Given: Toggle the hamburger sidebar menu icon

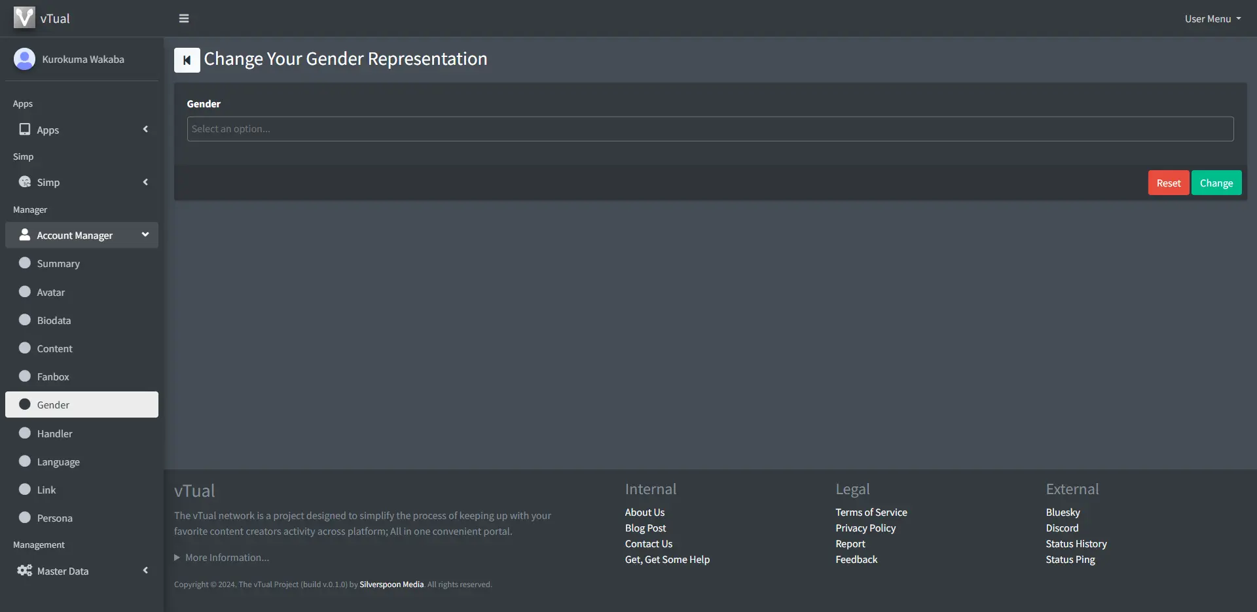Looking at the screenshot, I should coord(184,18).
